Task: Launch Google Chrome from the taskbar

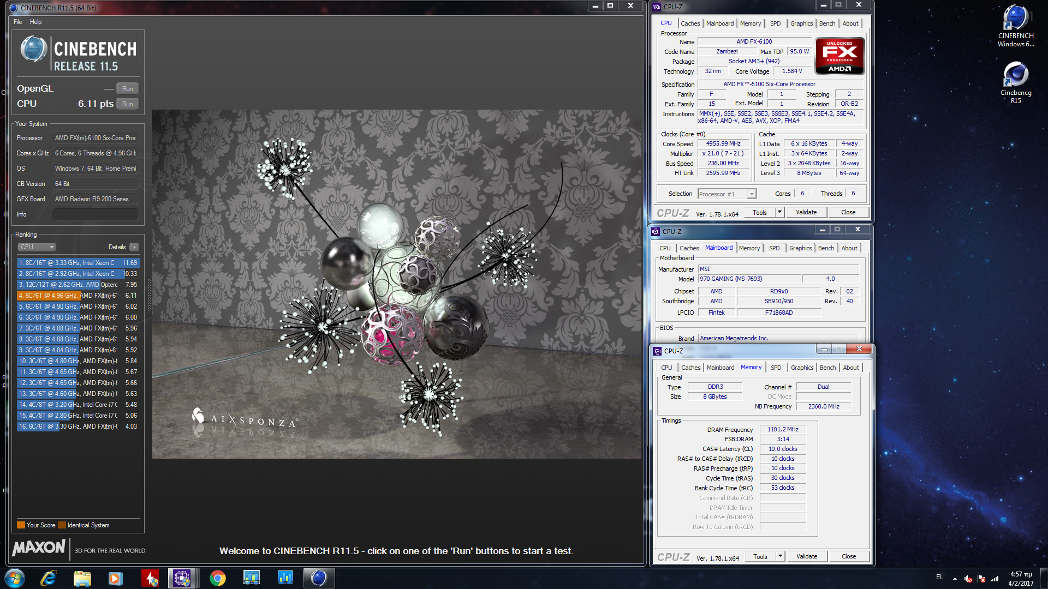Action: pyautogui.click(x=217, y=578)
